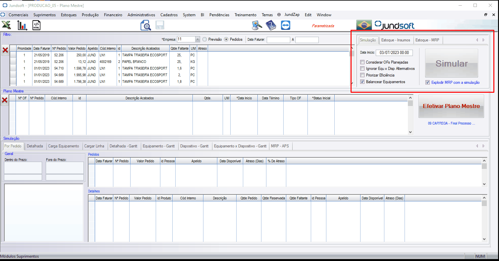Click the Qtde Faltante column header
The height and width of the screenshot is (261, 499).
(180, 48)
